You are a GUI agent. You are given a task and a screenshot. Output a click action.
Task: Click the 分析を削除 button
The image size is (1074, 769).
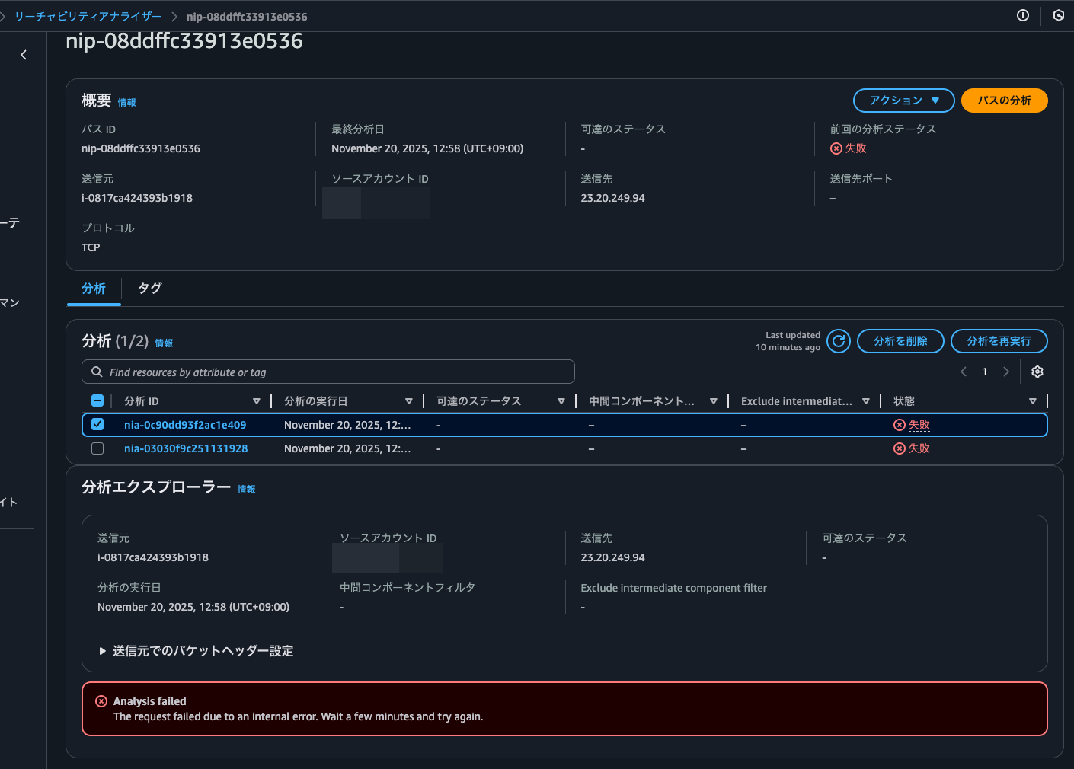coord(900,341)
